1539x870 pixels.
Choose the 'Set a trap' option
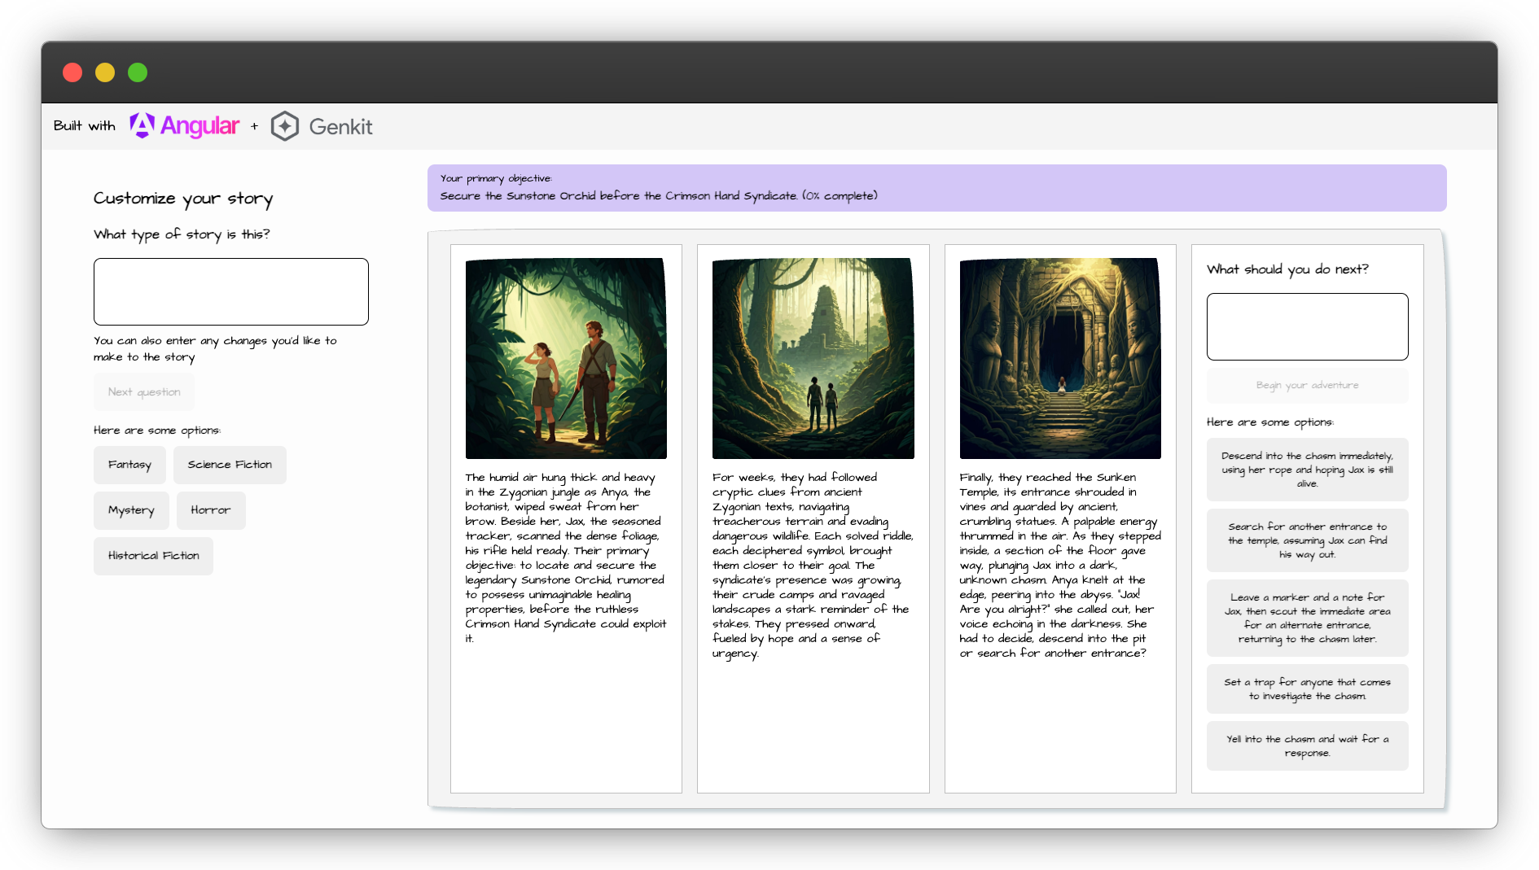tap(1307, 689)
